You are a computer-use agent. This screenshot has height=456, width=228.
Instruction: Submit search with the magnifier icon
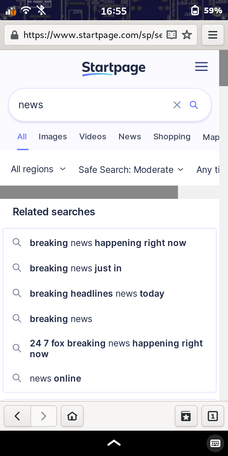[x=194, y=105]
